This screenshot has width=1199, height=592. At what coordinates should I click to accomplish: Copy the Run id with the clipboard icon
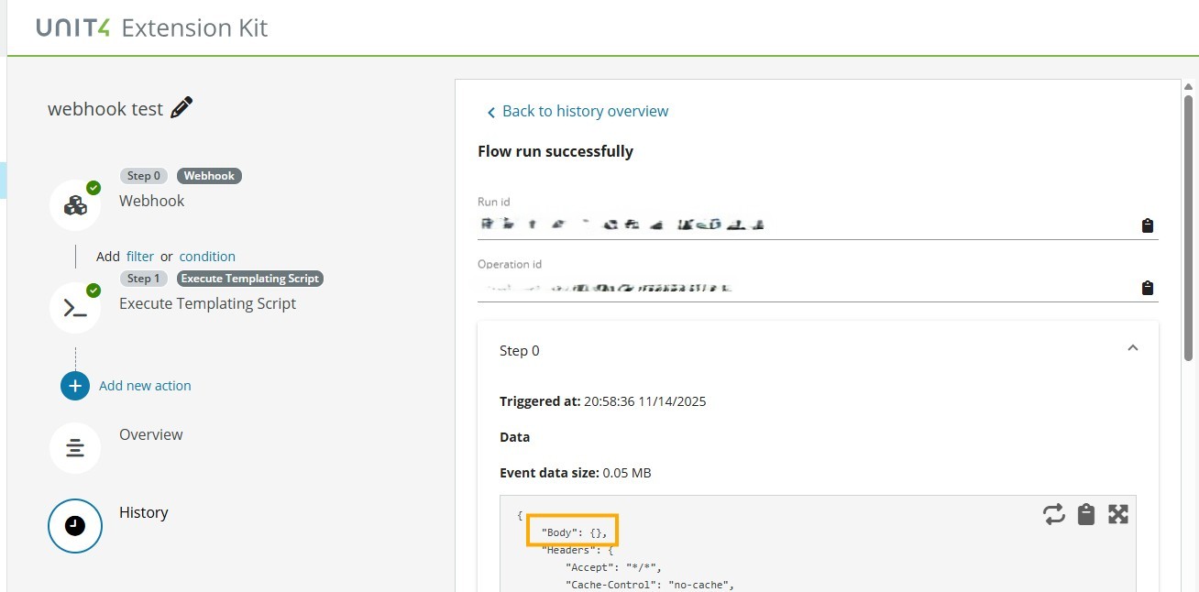[x=1147, y=225]
